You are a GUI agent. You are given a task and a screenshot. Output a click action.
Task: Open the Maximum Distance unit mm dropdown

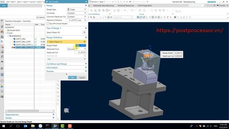tap(82, 20)
